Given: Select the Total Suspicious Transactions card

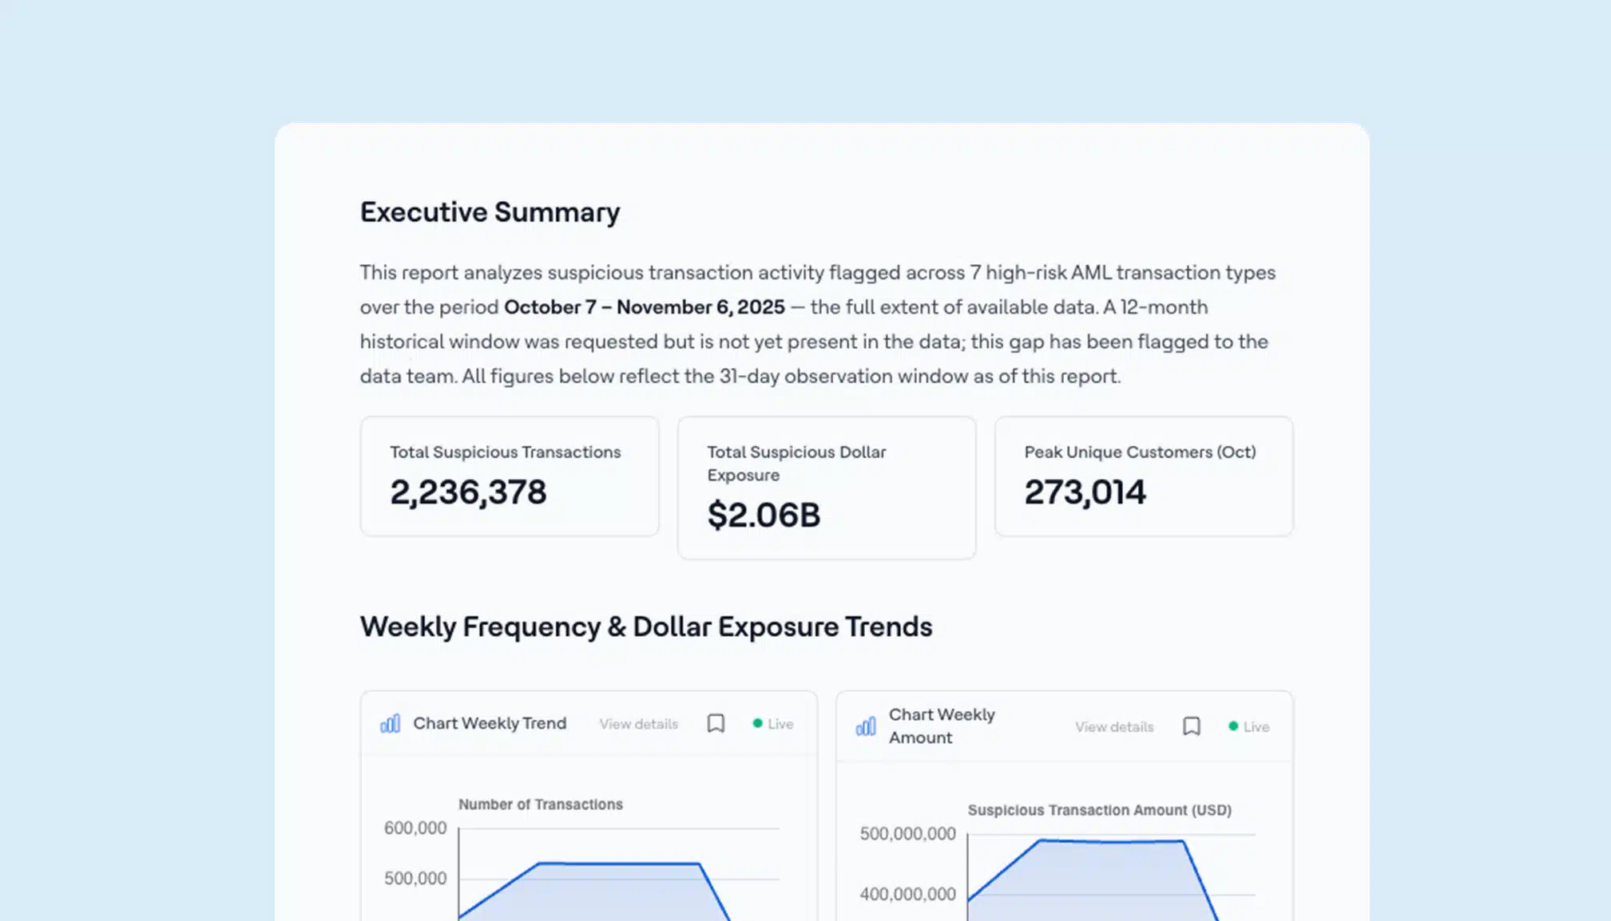Looking at the screenshot, I should [x=510, y=476].
